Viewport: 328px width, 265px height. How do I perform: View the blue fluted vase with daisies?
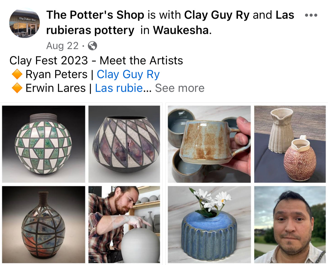[209, 224]
